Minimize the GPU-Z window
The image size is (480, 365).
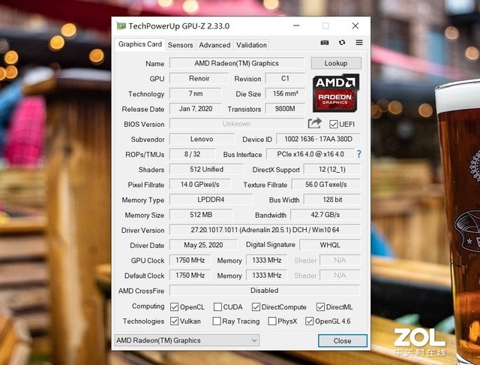(x=296, y=26)
